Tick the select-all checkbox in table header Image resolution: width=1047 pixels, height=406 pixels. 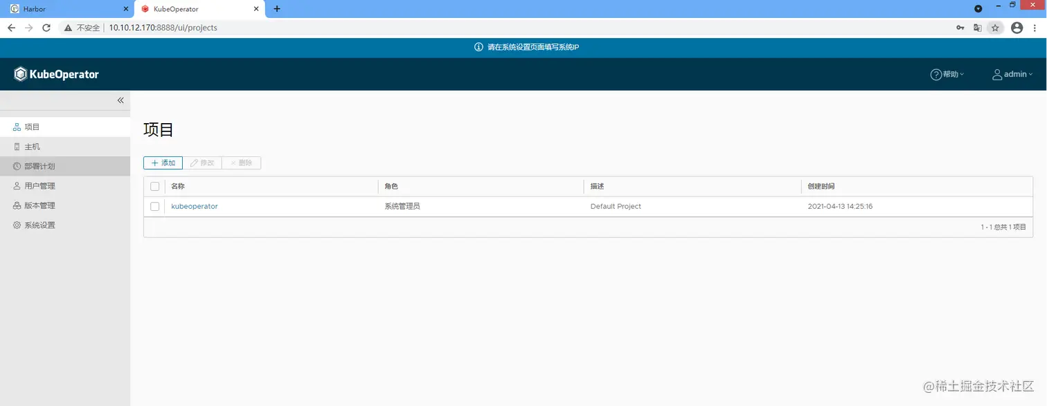(x=154, y=187)
